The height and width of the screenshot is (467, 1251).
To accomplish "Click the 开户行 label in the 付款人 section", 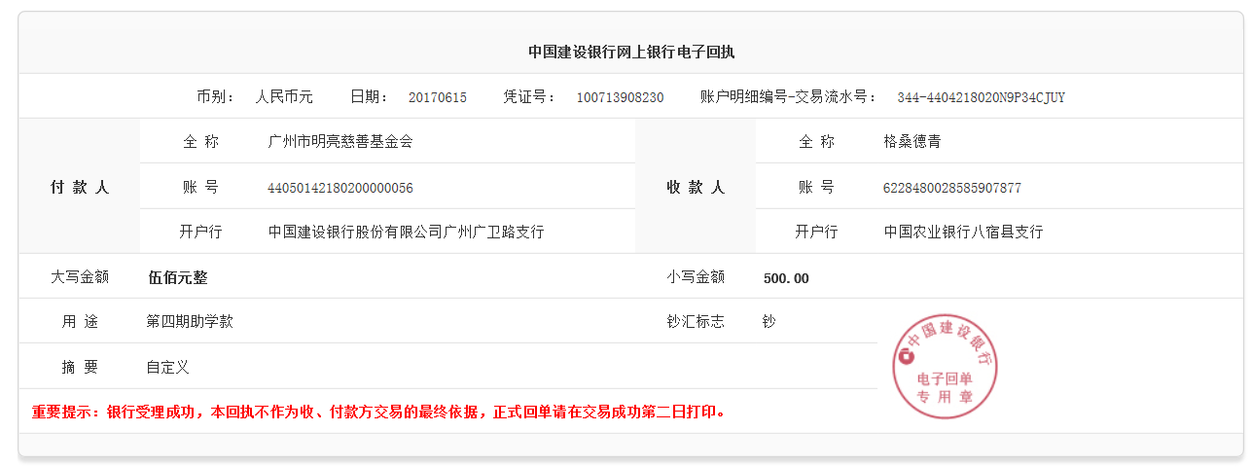I will pyautogui.click(x=200, y=233).
